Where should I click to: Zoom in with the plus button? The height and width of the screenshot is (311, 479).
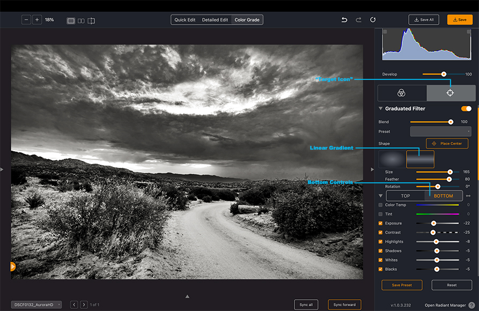(x=37, y=20)
